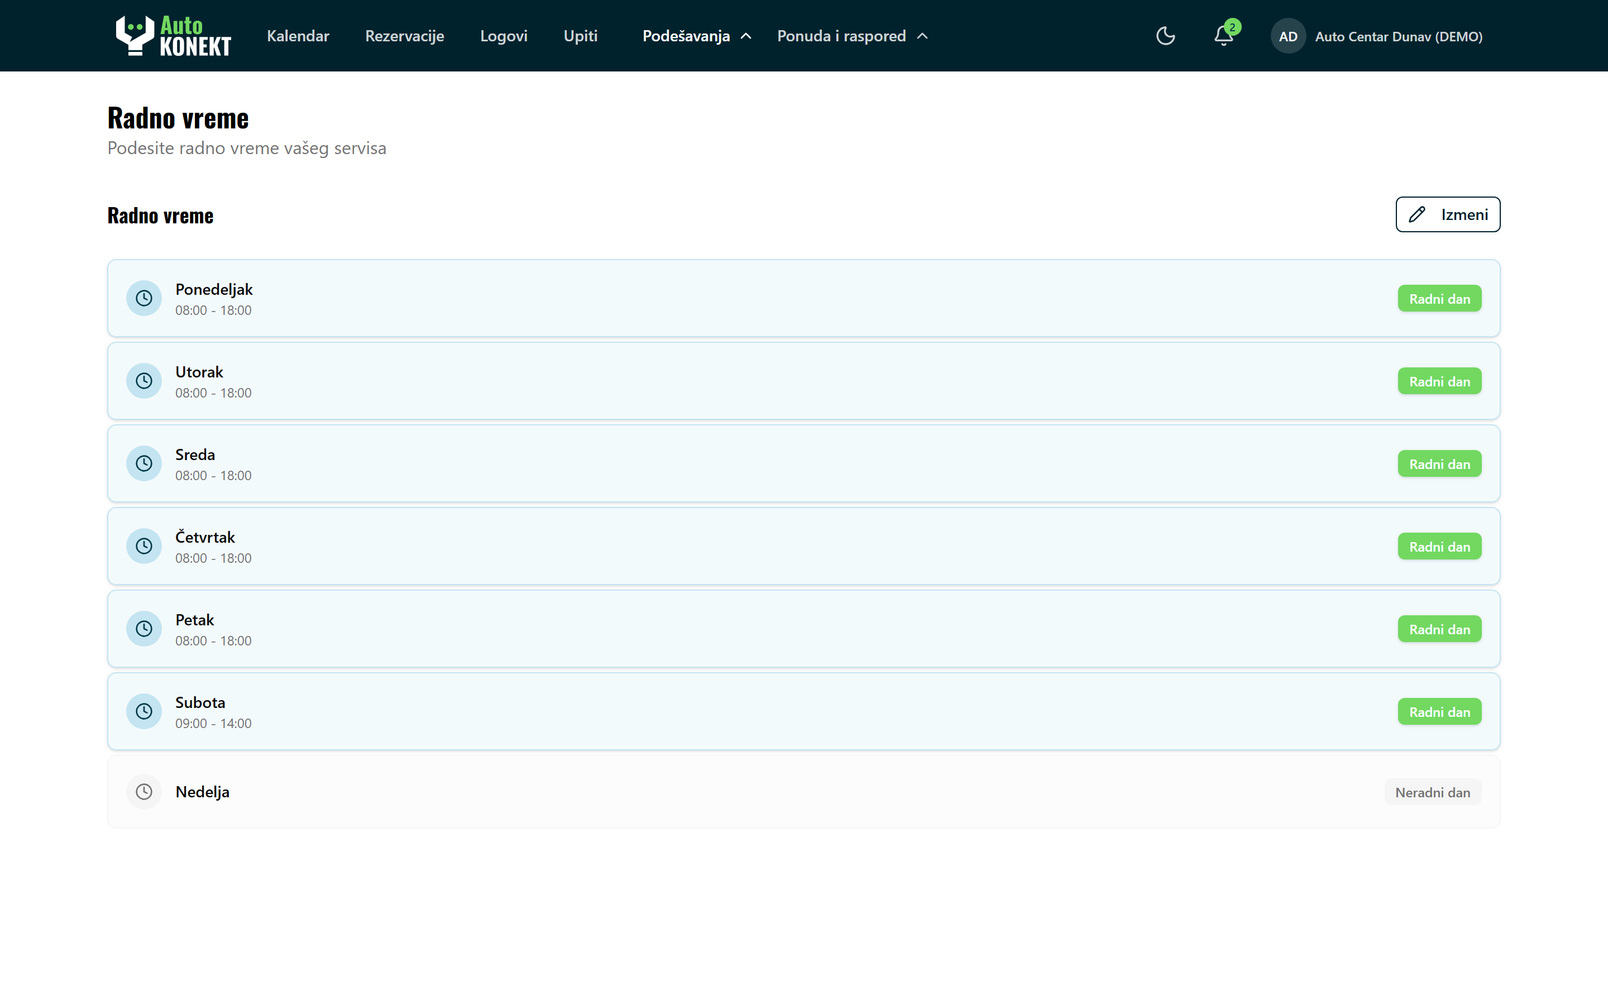Click Radni dan badge for Petak
The width and height of the screenshot is (1608, 1005).
[x=1439, y=629]
